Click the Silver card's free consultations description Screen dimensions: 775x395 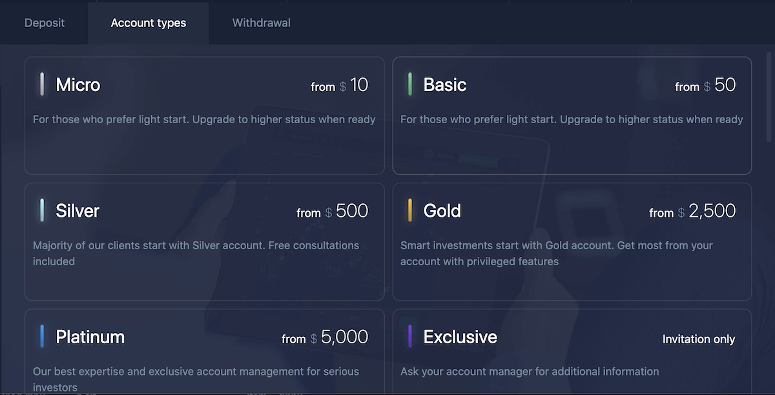(x=196, y=254)
